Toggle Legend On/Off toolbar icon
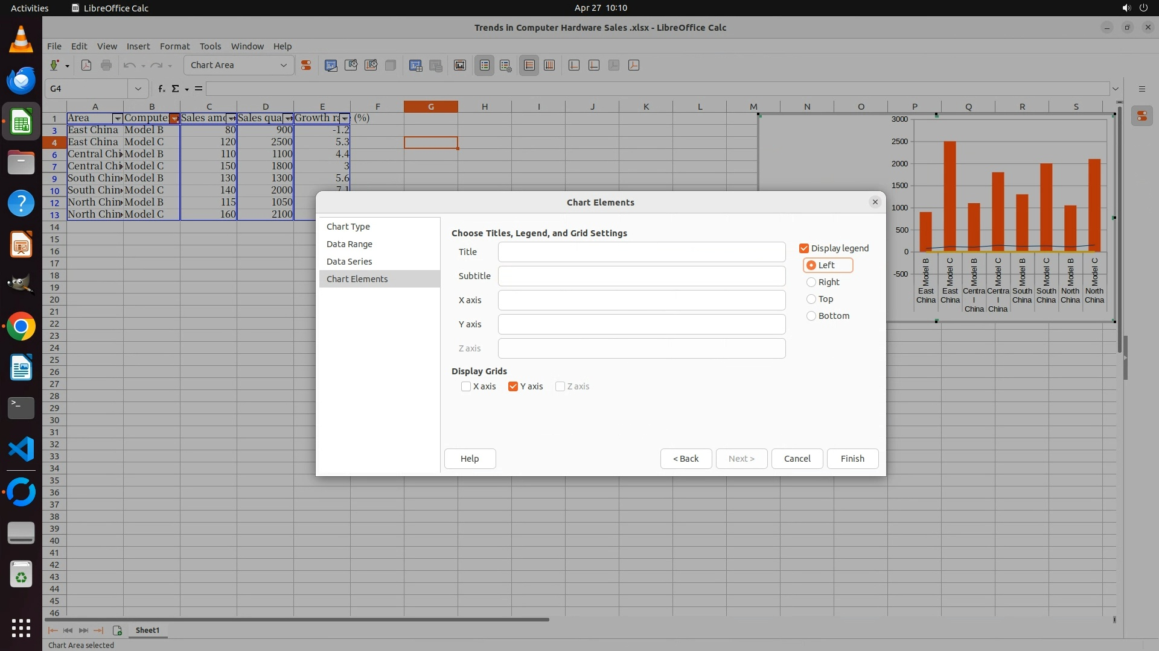The width and height of the screenshot is (1159, 651). click(x=485, y=65)
